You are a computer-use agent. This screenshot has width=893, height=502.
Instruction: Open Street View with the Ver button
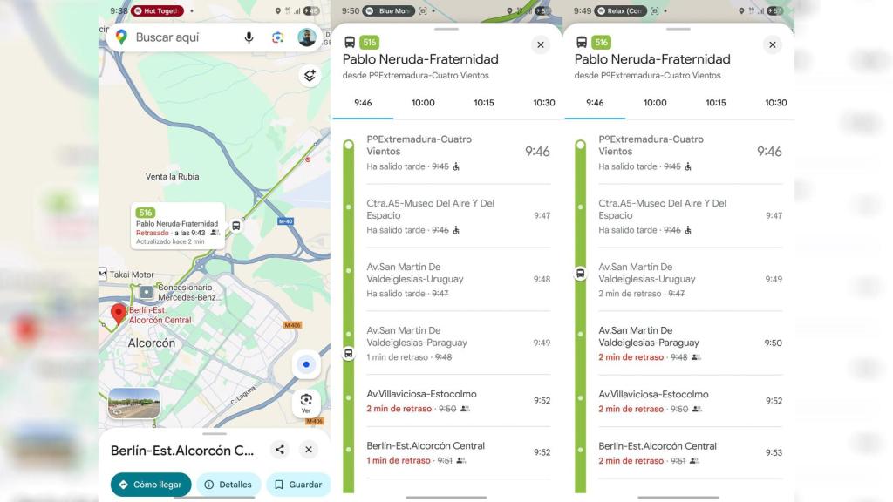(306, 402)
